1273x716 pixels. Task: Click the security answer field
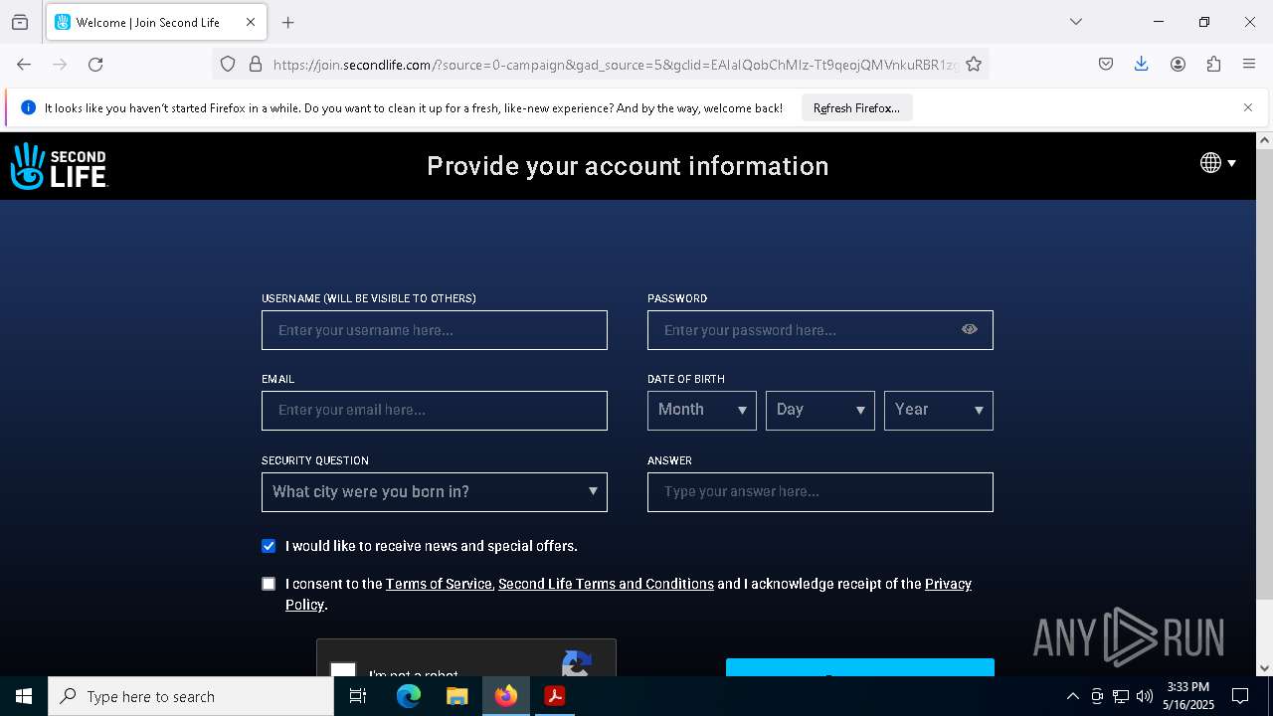(x=820, y=492)
